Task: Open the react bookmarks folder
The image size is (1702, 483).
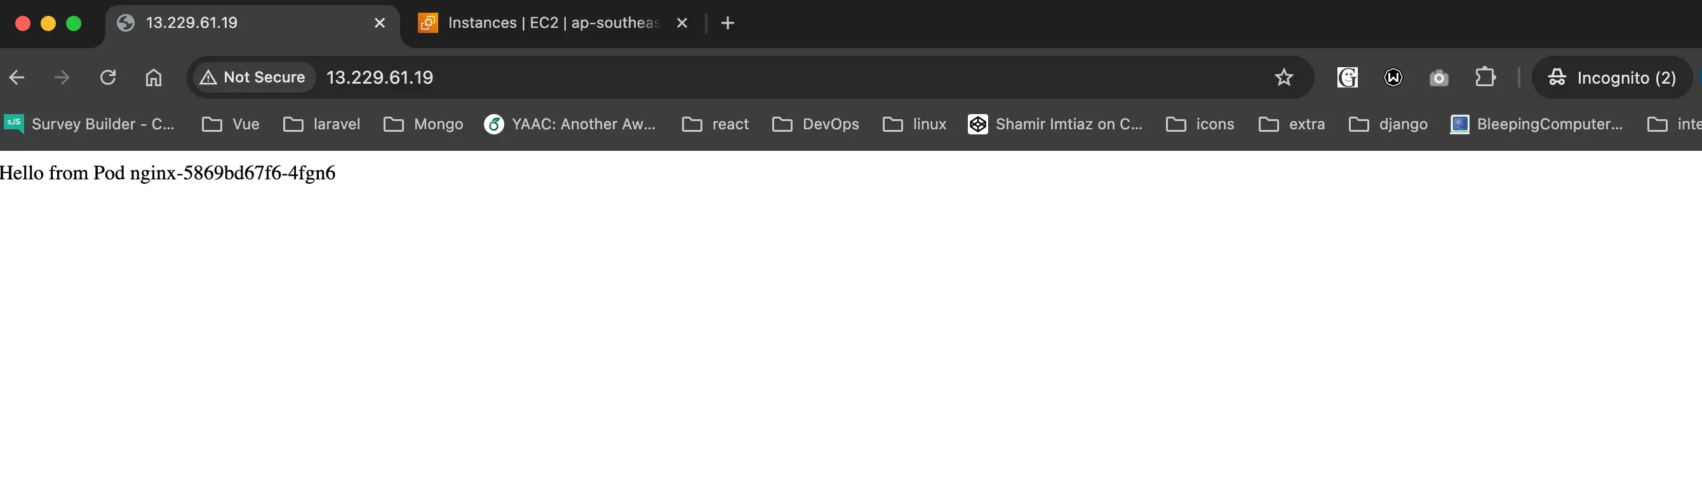Action: [x=715, y=124]
